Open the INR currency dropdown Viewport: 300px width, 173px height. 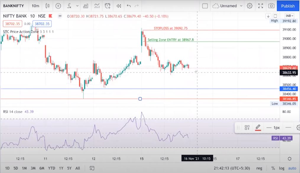pyautogui.click(x=289, y=16)
